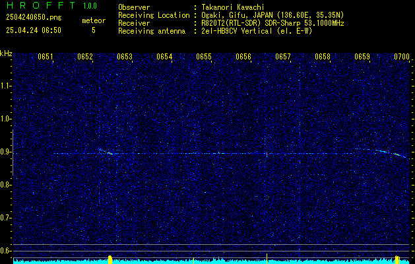Viewport: 415px width, 264px height.
Task: Click time marker 0659
Action: tap(362, 57)
